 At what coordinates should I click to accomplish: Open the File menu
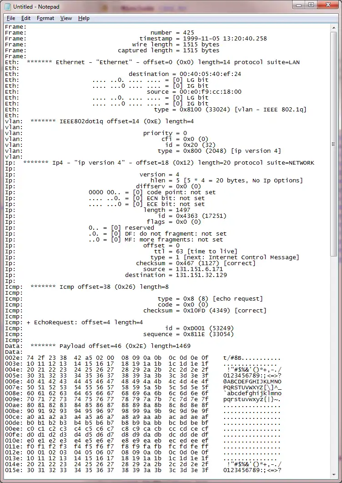pyautogui.click(x=11, y=18)
